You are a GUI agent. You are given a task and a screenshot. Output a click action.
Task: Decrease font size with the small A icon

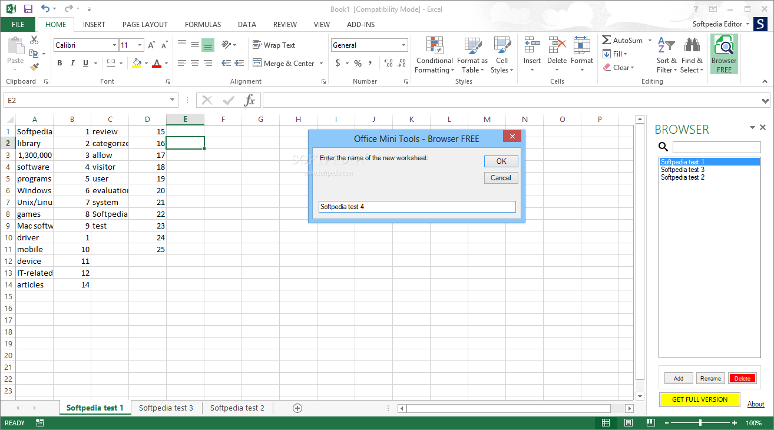(164, 45)
